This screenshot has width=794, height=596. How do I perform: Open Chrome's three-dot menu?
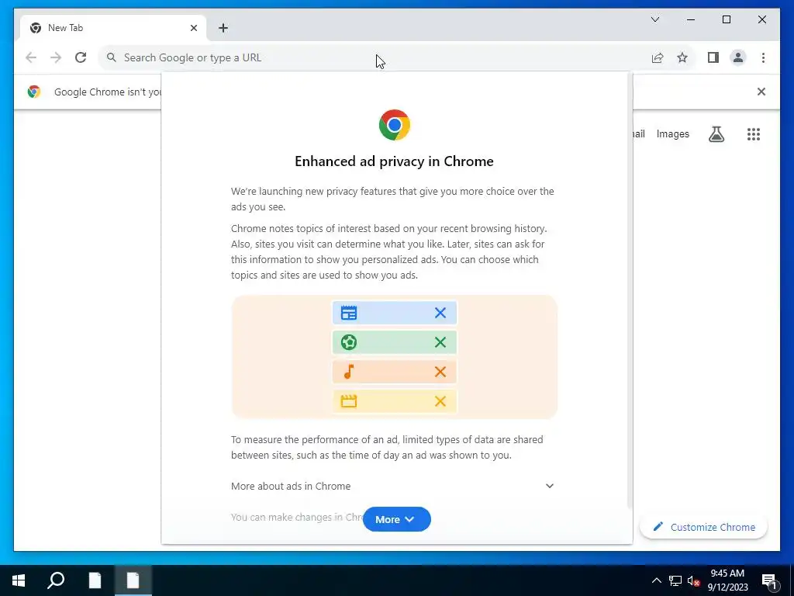[763, 57]
